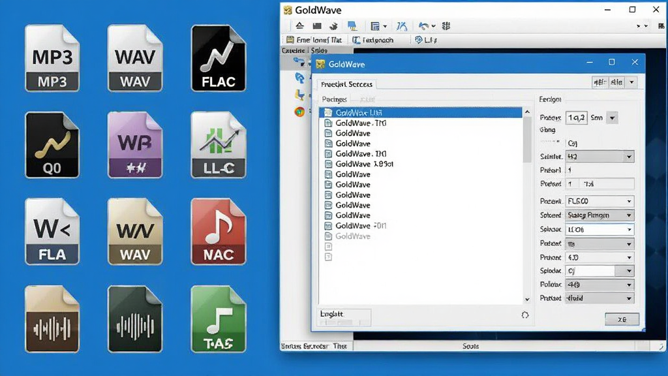
Task: Open the dropdown showing '4.0'
Action: (x=600, y=257)
